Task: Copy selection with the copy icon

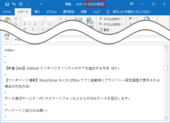Action: point(16,24)
